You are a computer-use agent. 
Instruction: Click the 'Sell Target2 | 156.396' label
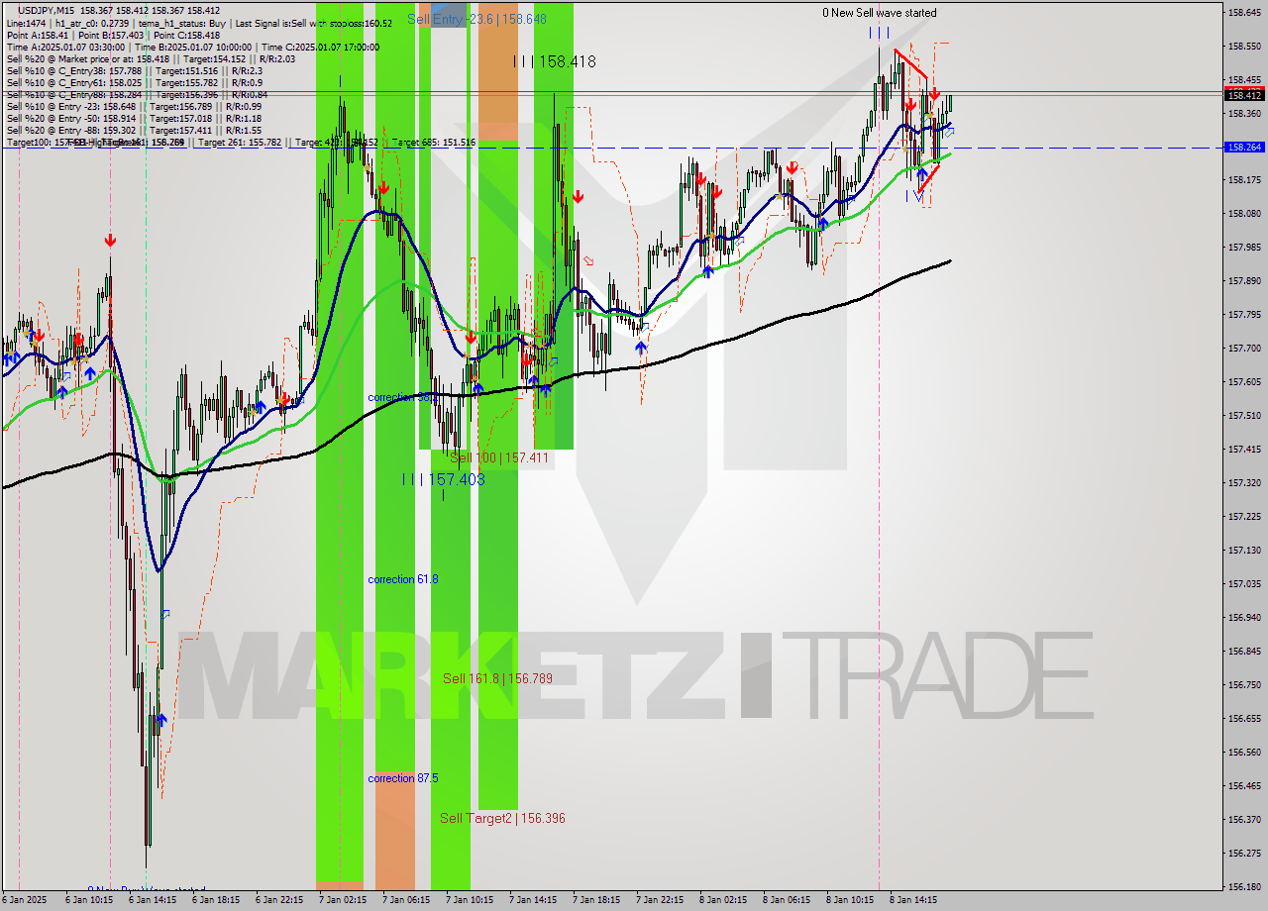click(502, 818)
